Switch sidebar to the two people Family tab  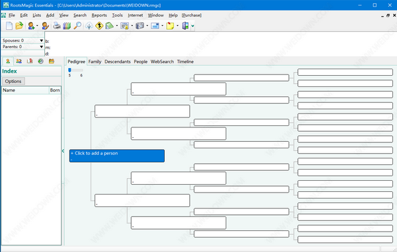coord(19,61)
